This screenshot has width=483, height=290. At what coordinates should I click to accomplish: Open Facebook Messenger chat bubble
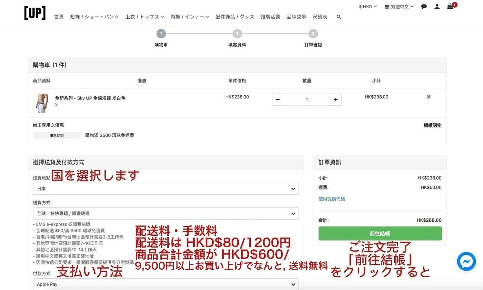tap(466, 261)
